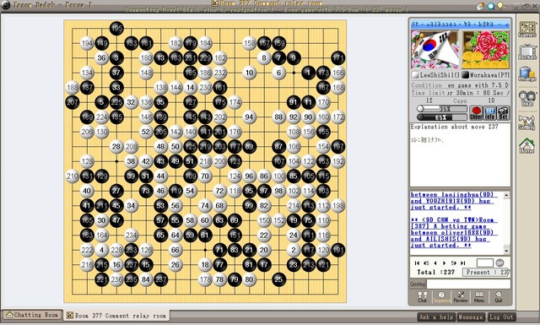The height and width of the screenshot is (325, 540).
Task: Click the Greeting message input field
Action: pyautogui.click(x=468, y=284)
